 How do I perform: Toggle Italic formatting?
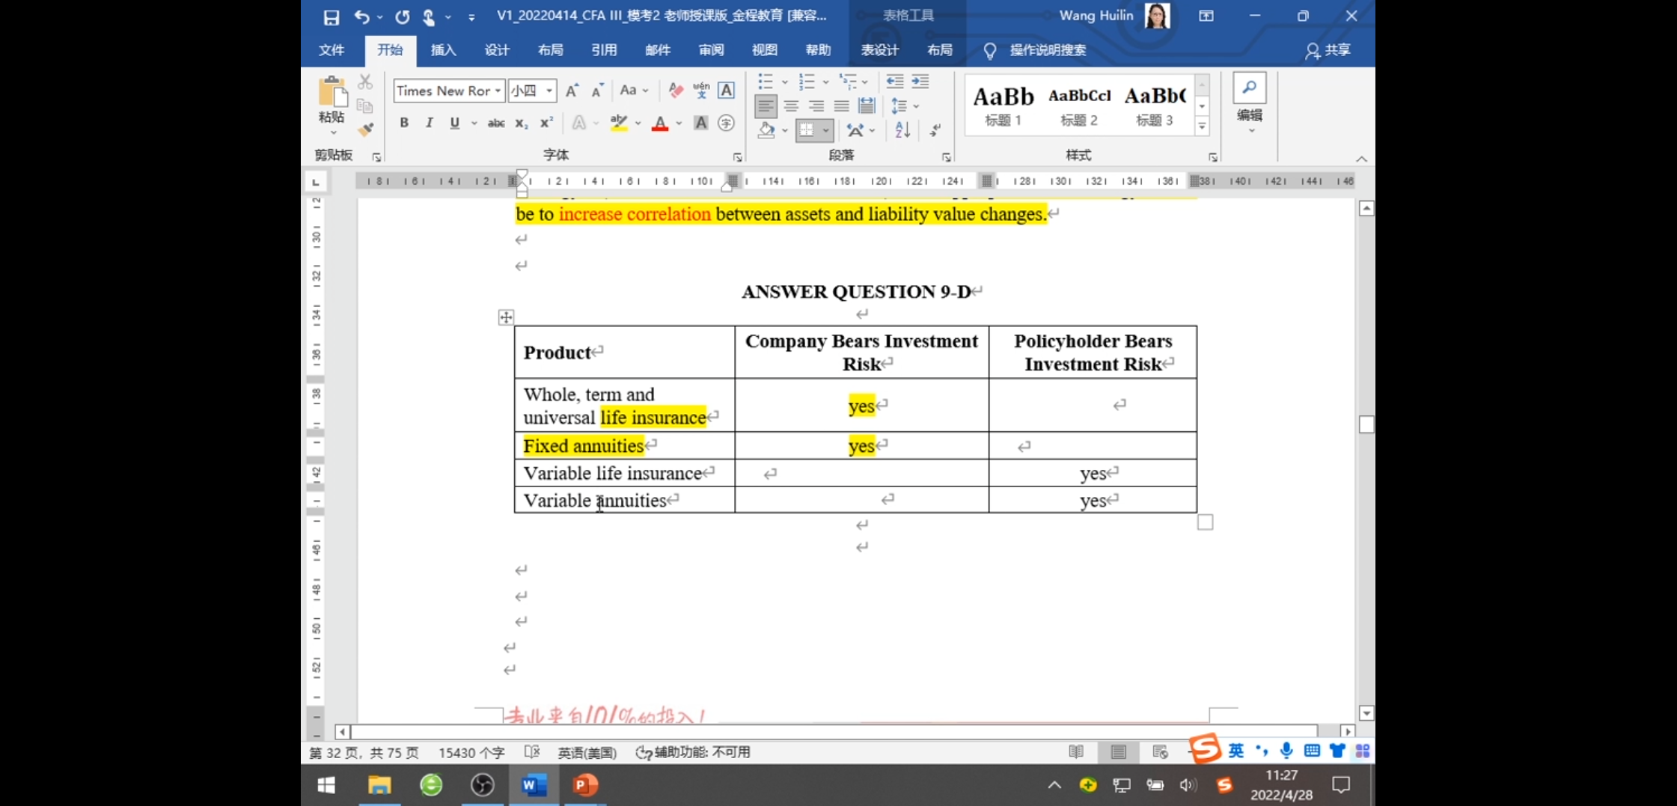point(429,123)
